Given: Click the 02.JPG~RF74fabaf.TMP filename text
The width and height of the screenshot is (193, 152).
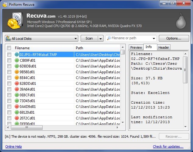Looking at the screenshot, I should click(38, 54).
